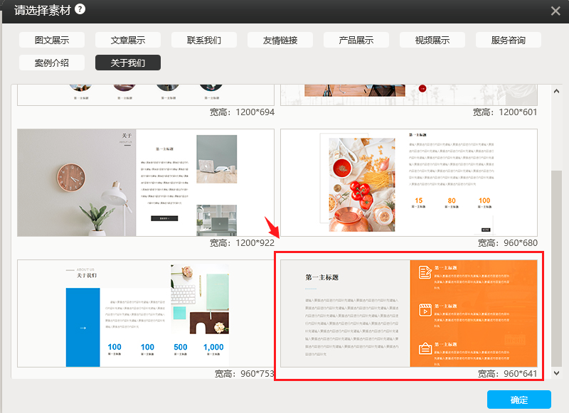The height and width of the screenshot is (413, 569).
Task: Select the blue panel 960*753 template
Action: [x=146, y=313]
